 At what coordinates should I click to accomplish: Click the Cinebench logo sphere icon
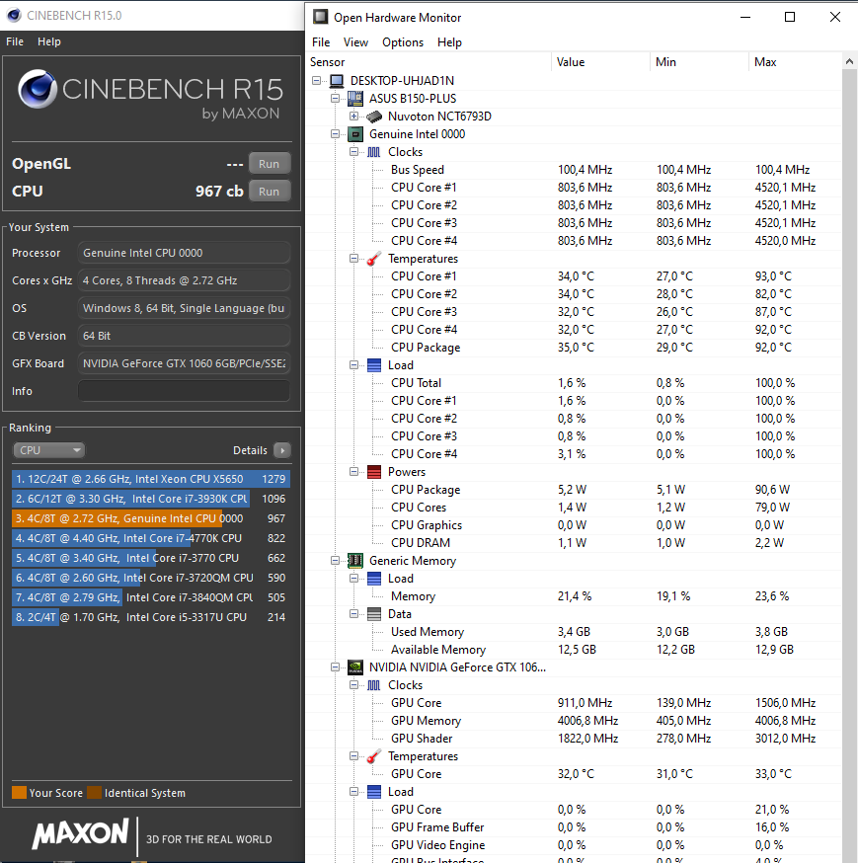click(38, 89)
